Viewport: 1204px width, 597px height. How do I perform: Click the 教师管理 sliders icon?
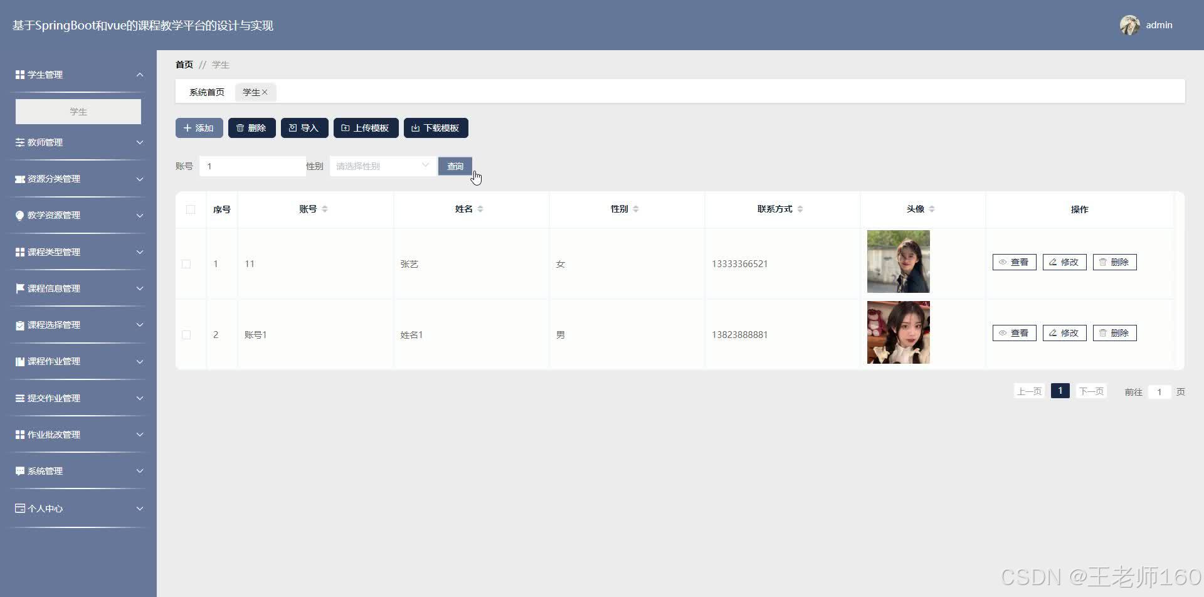coord(19,142)
